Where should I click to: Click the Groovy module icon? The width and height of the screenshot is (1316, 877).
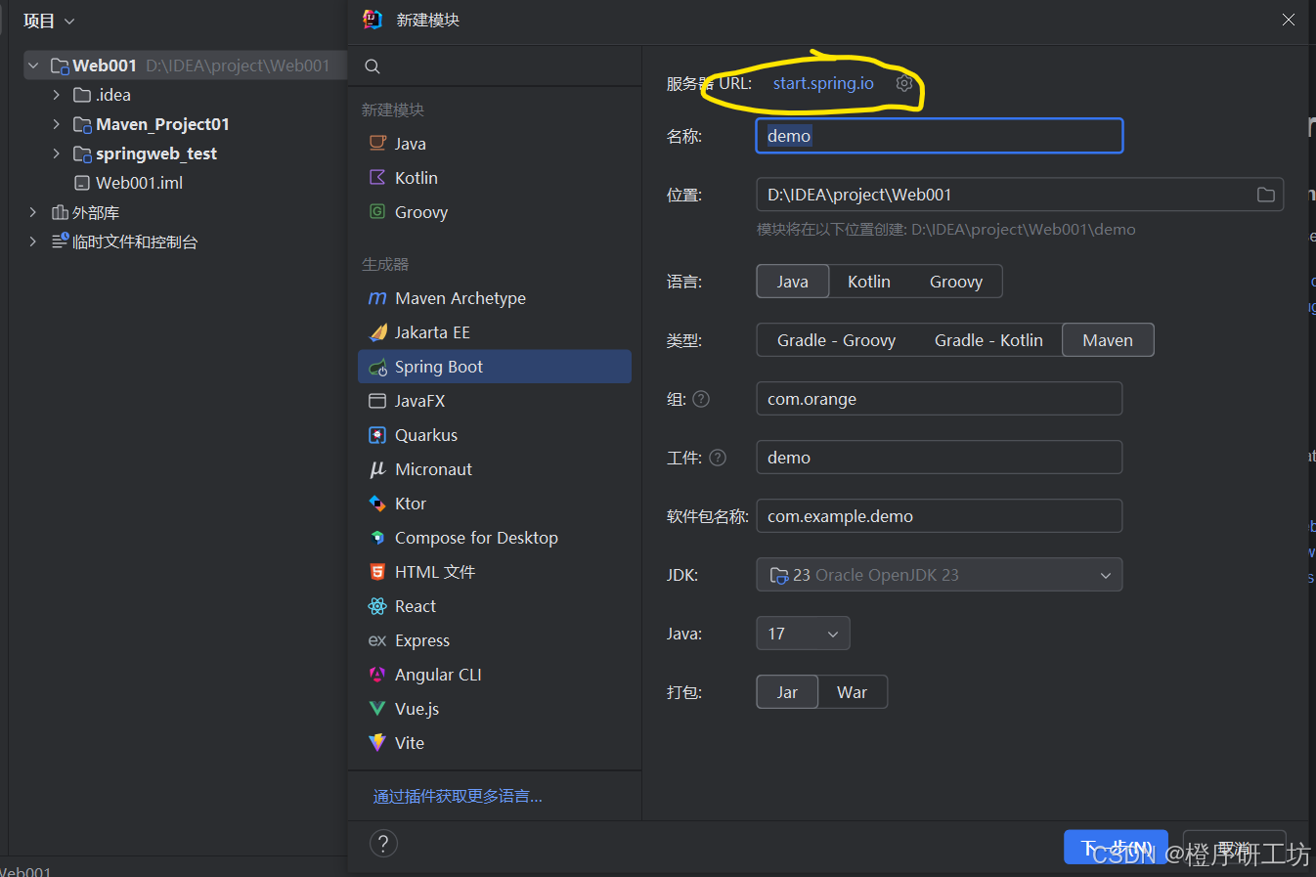coord(377,211)
